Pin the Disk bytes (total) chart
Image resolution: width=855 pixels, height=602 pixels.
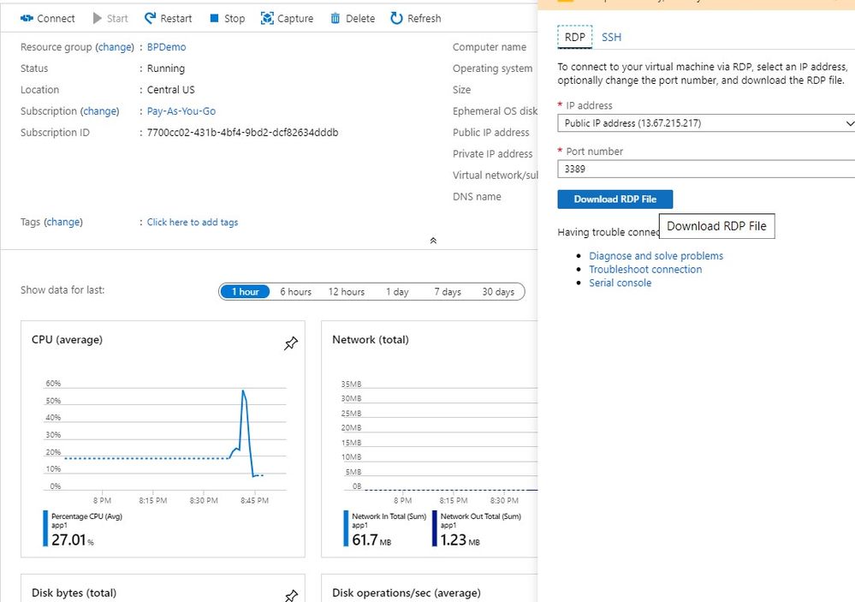point(291,595)
